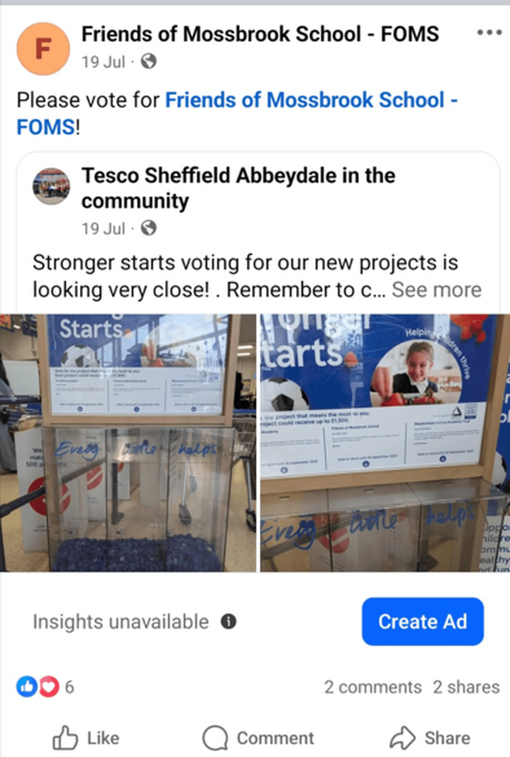View the 2 shares list
510x757 pixels.
click(466, 687)
